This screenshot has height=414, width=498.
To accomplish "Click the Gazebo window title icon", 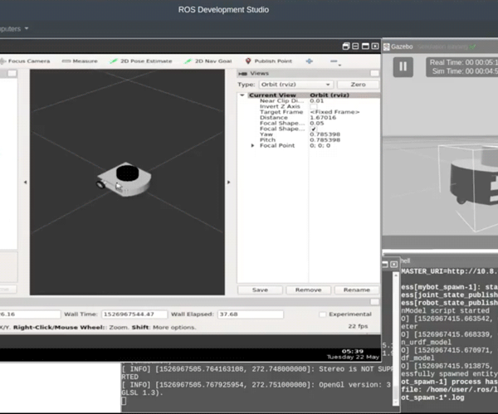I will coord(387,47).
